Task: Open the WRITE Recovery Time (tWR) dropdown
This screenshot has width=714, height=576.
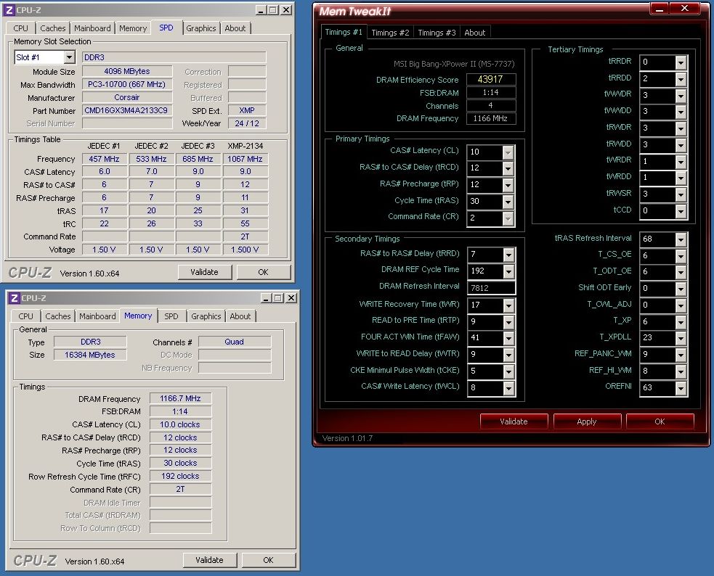Action: 507,305
